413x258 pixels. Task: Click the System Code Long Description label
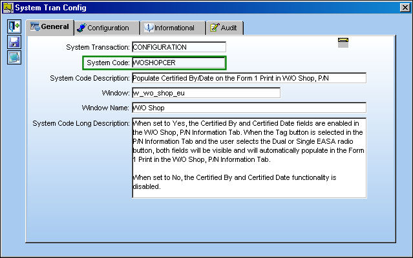pos(81,123)
